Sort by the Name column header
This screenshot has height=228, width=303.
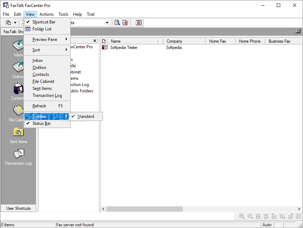click(x=135, y=41)
